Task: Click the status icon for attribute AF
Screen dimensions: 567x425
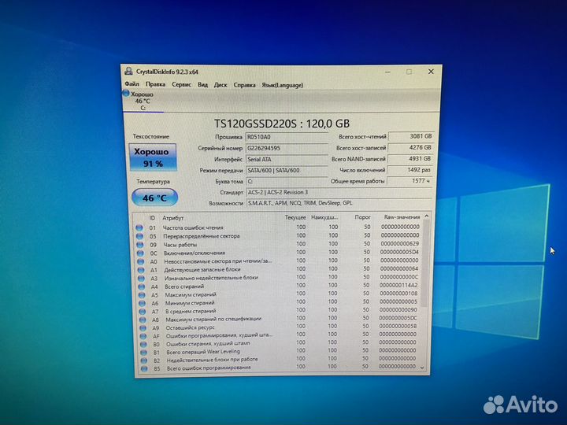Action: click(x=143, y=336)
